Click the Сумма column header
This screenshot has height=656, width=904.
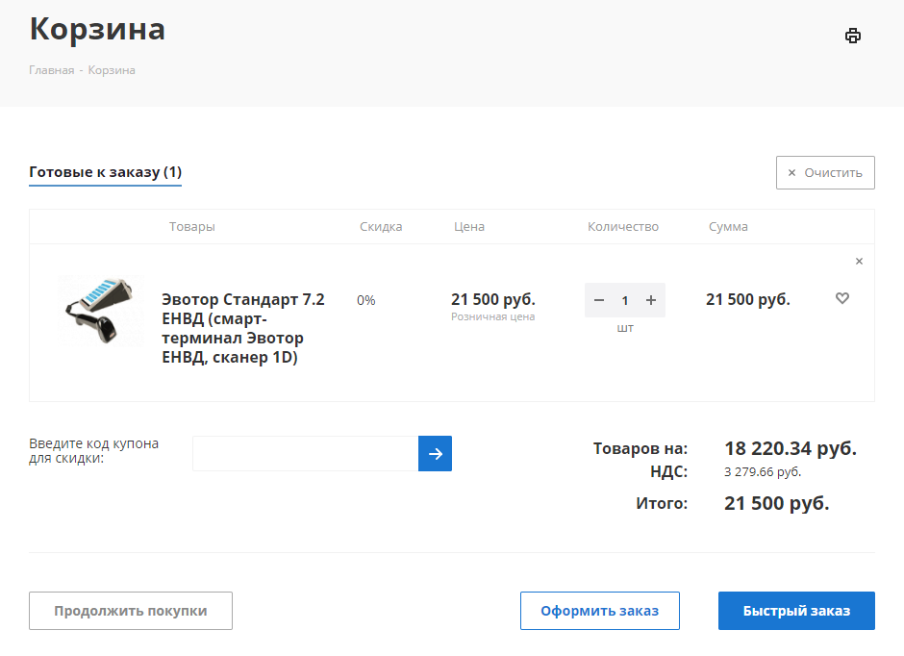728,227
